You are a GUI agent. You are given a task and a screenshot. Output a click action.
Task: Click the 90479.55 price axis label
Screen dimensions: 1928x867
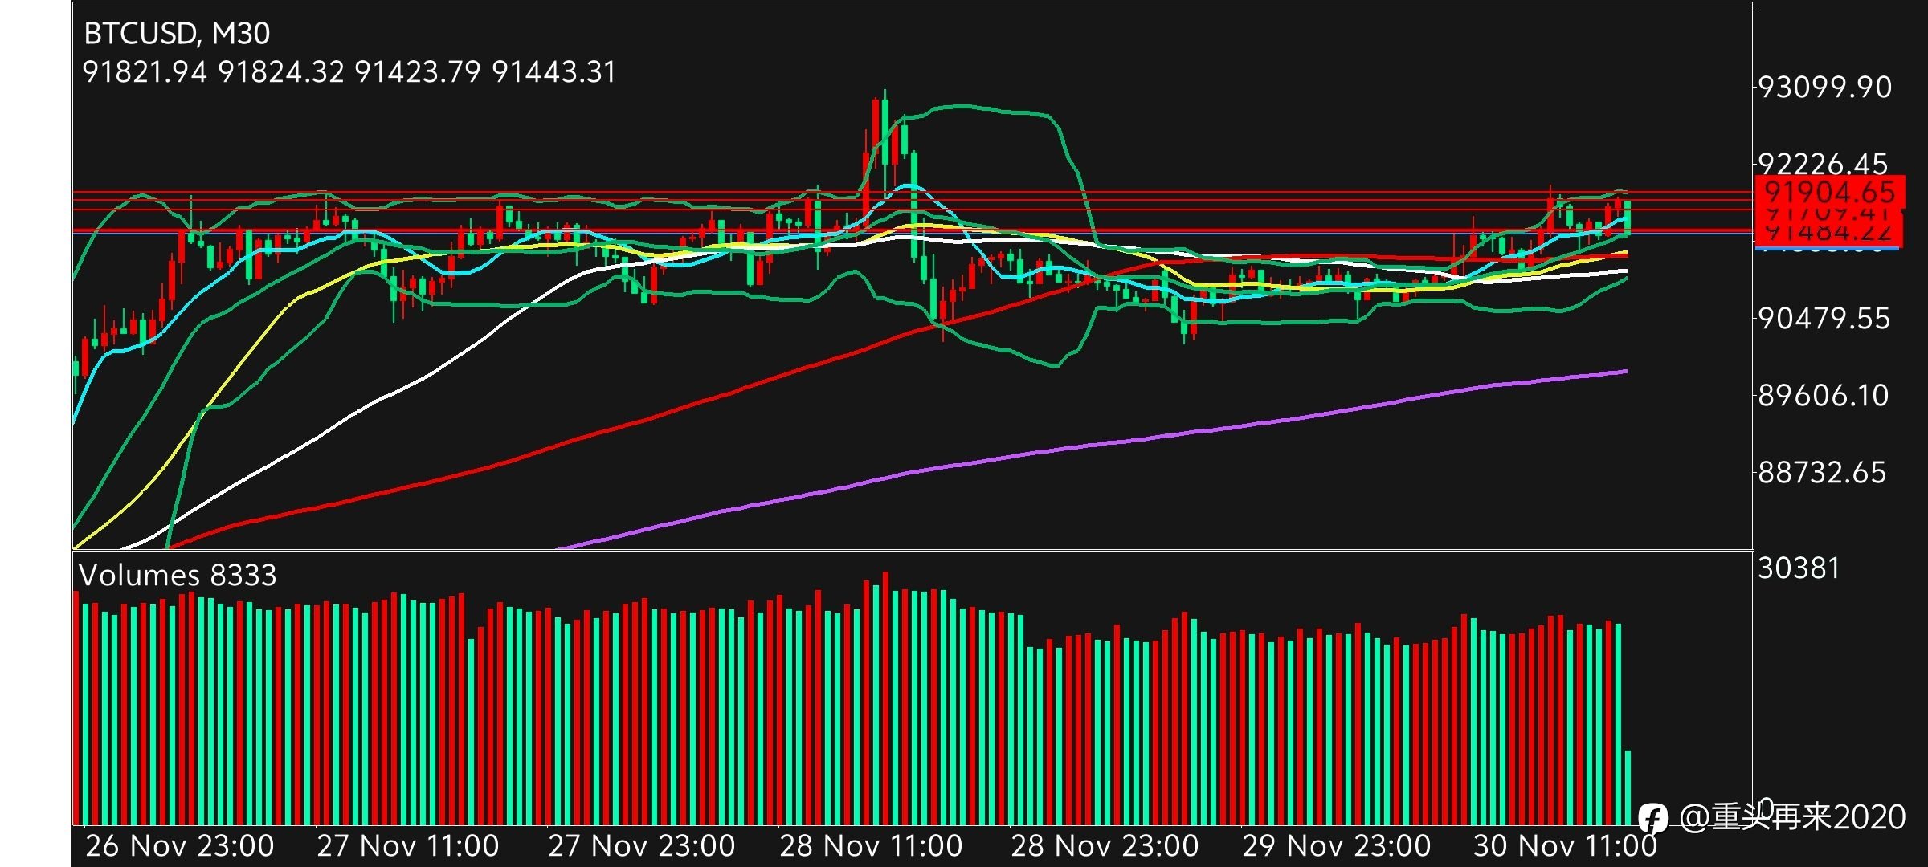pos(1824,319)
